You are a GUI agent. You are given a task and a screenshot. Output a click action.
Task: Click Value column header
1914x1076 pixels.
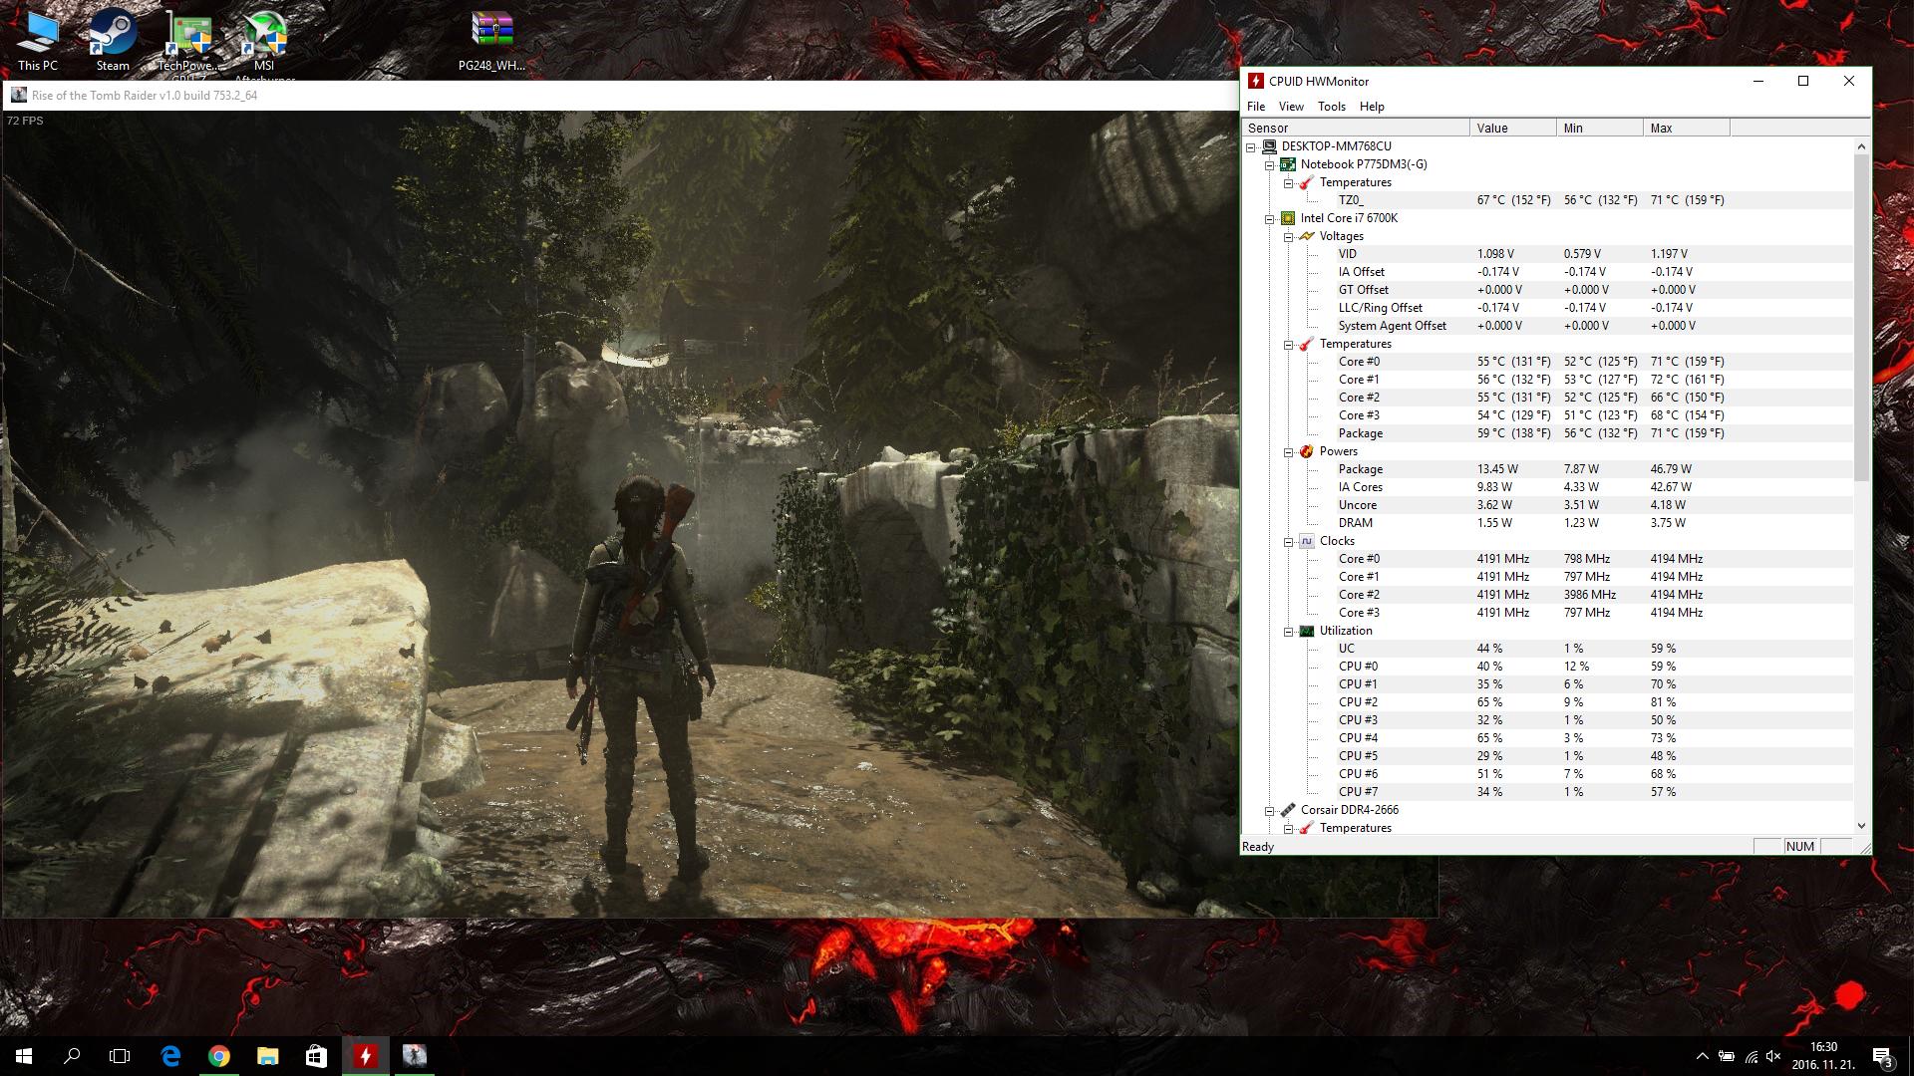click(x=1513, y=128)
